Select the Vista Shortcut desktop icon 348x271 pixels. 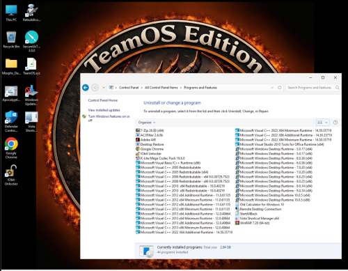(x=31, y=121)
